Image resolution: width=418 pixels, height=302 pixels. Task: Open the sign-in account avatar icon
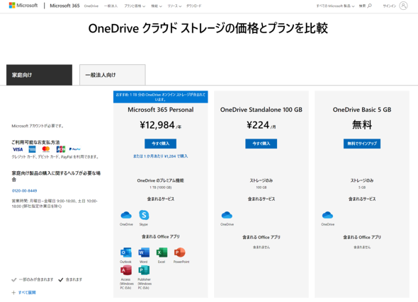403,6
